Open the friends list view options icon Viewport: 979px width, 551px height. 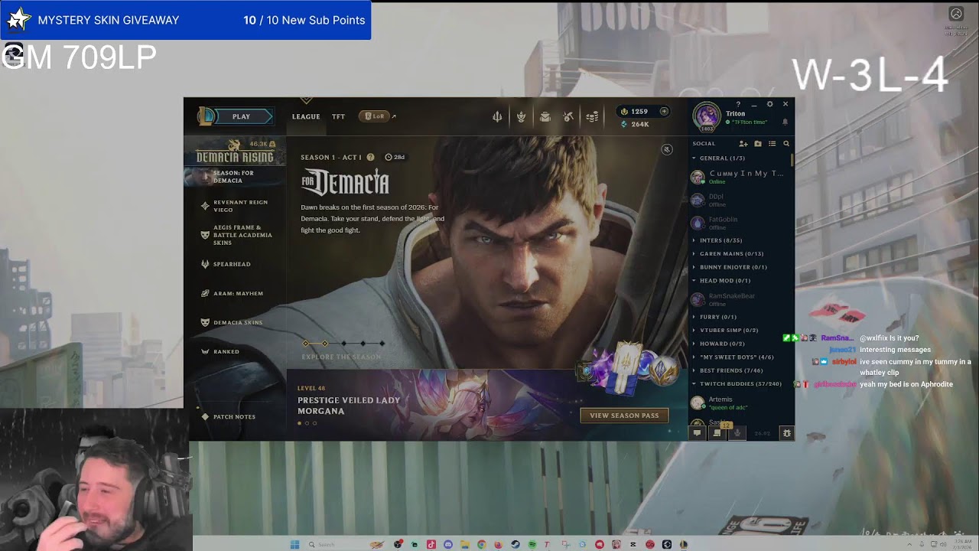pos(772,143)
